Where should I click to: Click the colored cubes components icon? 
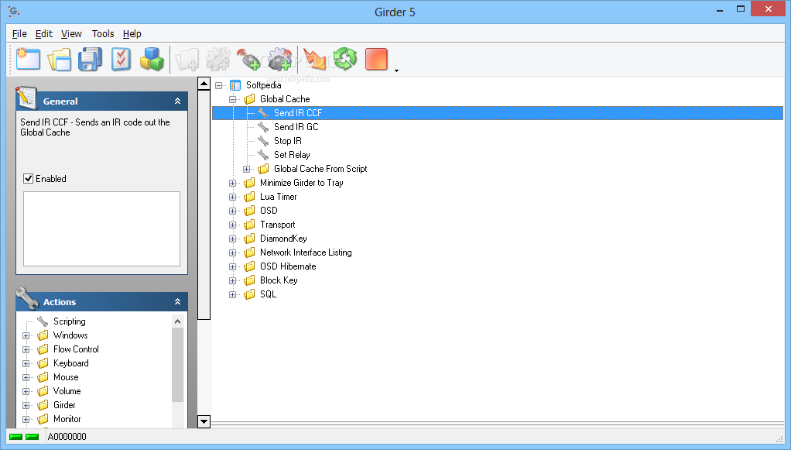click(152, 59)
